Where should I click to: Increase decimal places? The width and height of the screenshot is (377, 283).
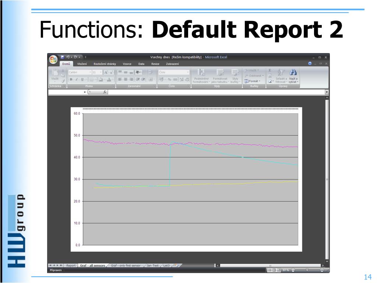[x=182, y=80]
